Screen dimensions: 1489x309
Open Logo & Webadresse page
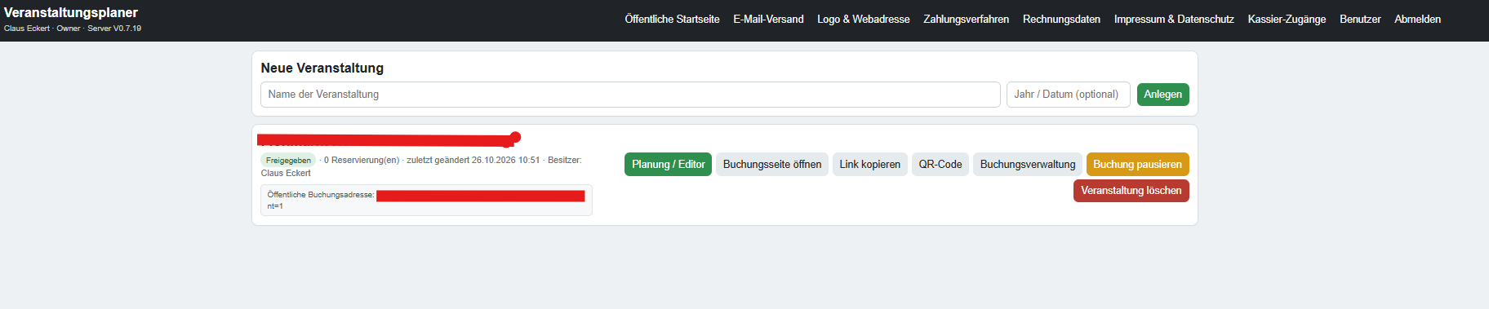click(x=863, y=19)
